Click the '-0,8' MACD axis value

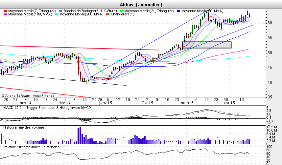click(270, 121)
